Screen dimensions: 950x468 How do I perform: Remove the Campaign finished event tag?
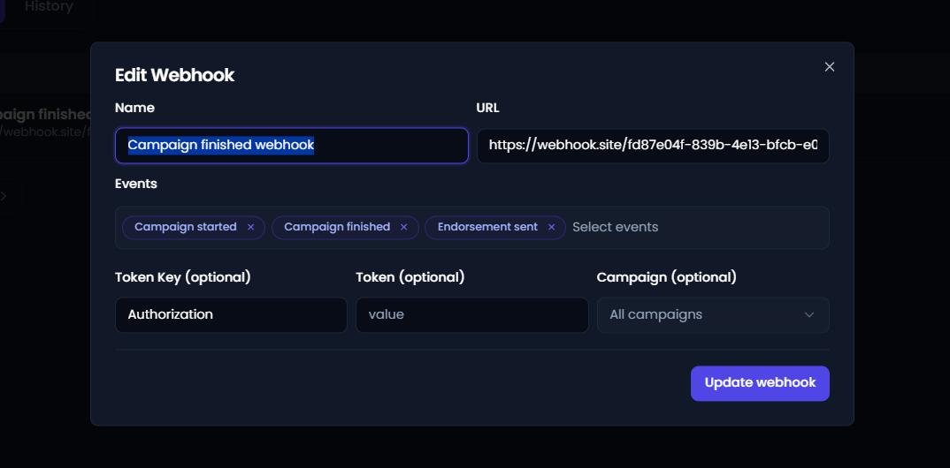[x=404, y=227]
